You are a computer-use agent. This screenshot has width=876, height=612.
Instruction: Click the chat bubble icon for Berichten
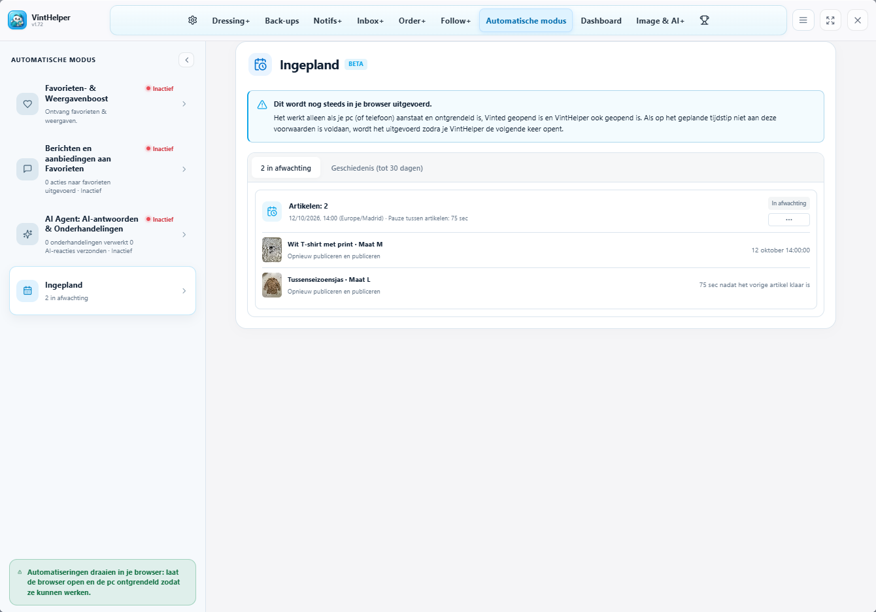pyautogui.click(x=27, y=169)
